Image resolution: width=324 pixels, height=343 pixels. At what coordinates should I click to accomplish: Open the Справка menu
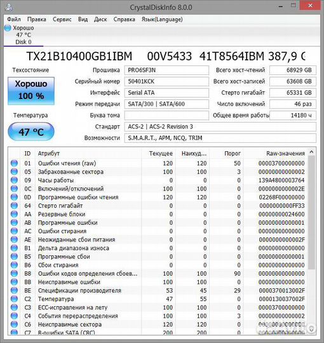[124, 19]
